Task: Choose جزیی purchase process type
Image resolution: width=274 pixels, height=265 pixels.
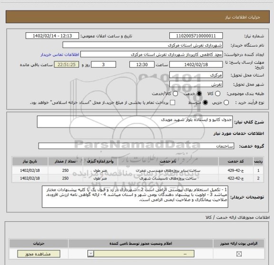Action: (226, 103)
